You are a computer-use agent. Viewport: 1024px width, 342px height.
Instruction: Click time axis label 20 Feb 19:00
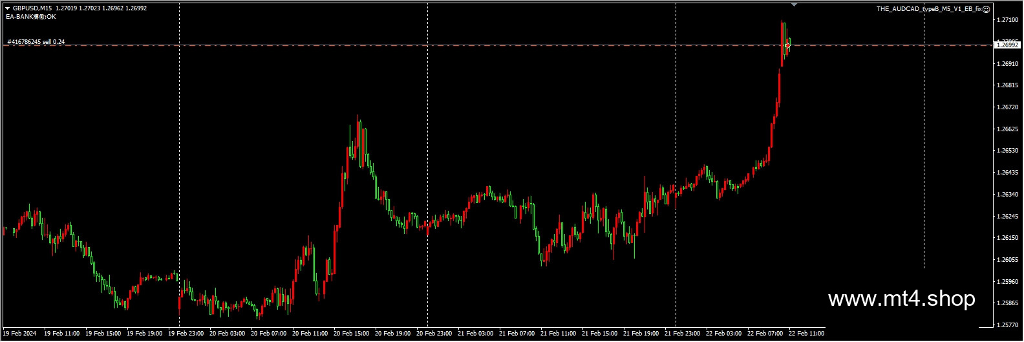[392, 334]
